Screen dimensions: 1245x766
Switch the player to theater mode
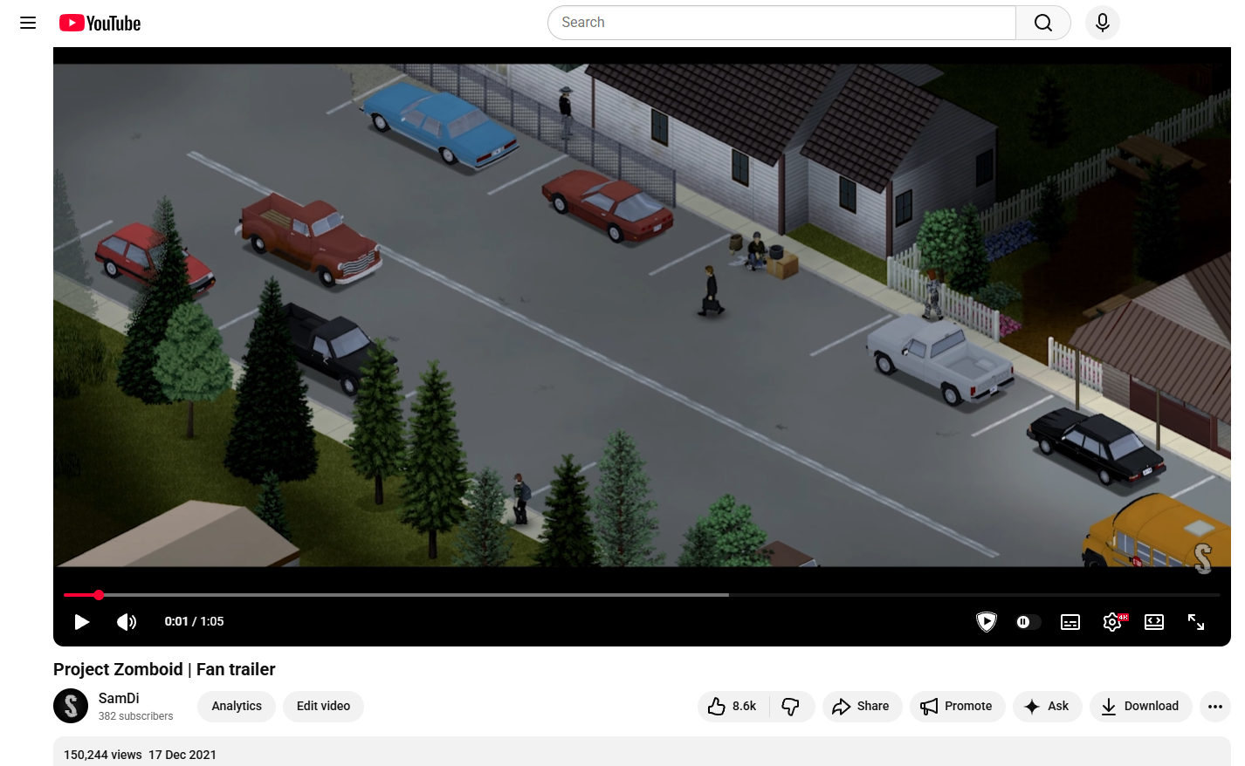pyautogui.click(x=1153, y=621)
